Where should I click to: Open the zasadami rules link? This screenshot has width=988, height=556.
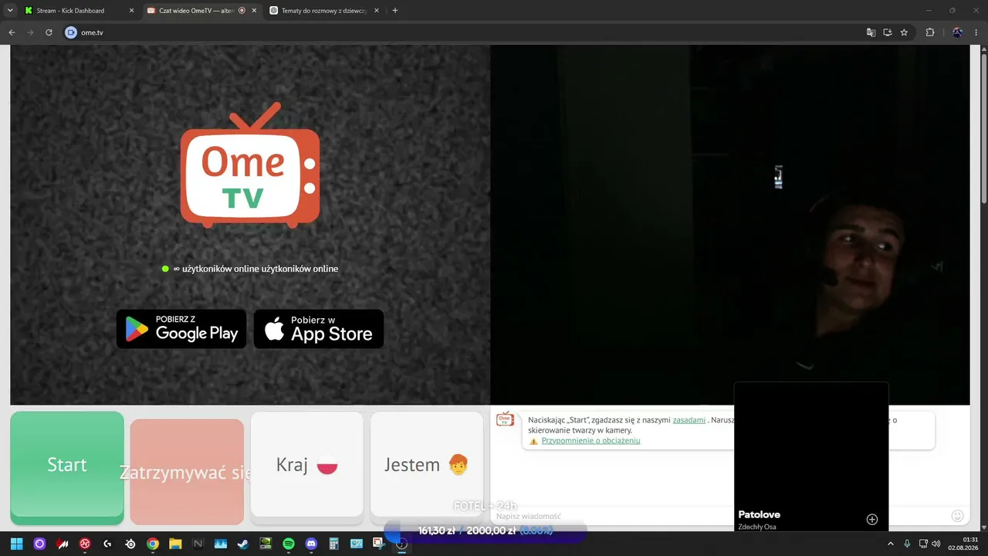pos(689,420)
